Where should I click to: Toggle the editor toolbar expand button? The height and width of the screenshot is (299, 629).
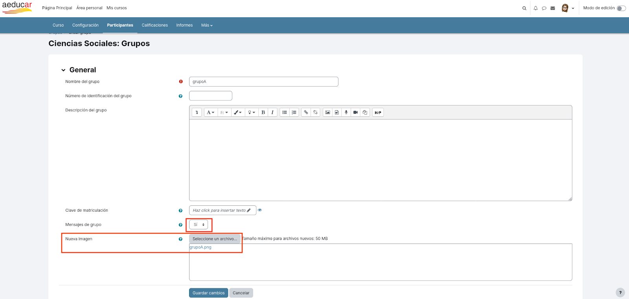(x=197, y=113)
